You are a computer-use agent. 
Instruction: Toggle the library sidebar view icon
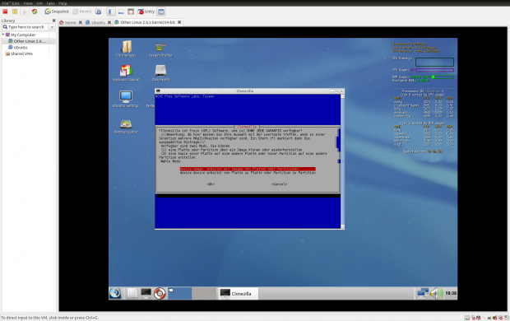111,12
